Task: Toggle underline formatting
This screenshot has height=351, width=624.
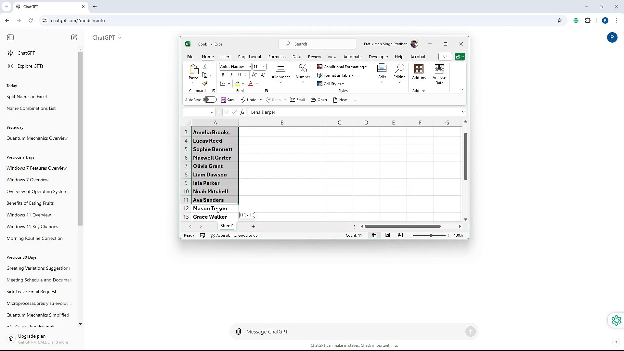Action: pyautogui.click(x=239, y=75)
